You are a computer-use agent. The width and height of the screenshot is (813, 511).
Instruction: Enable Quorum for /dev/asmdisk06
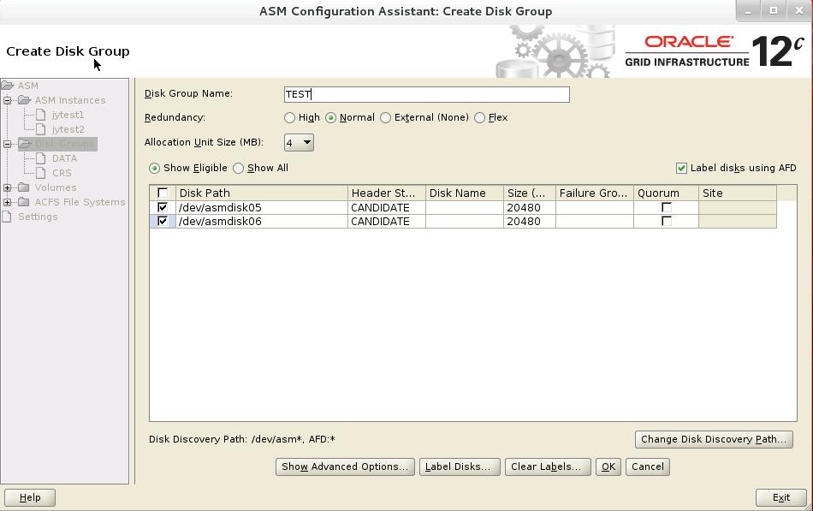point(667,221)
